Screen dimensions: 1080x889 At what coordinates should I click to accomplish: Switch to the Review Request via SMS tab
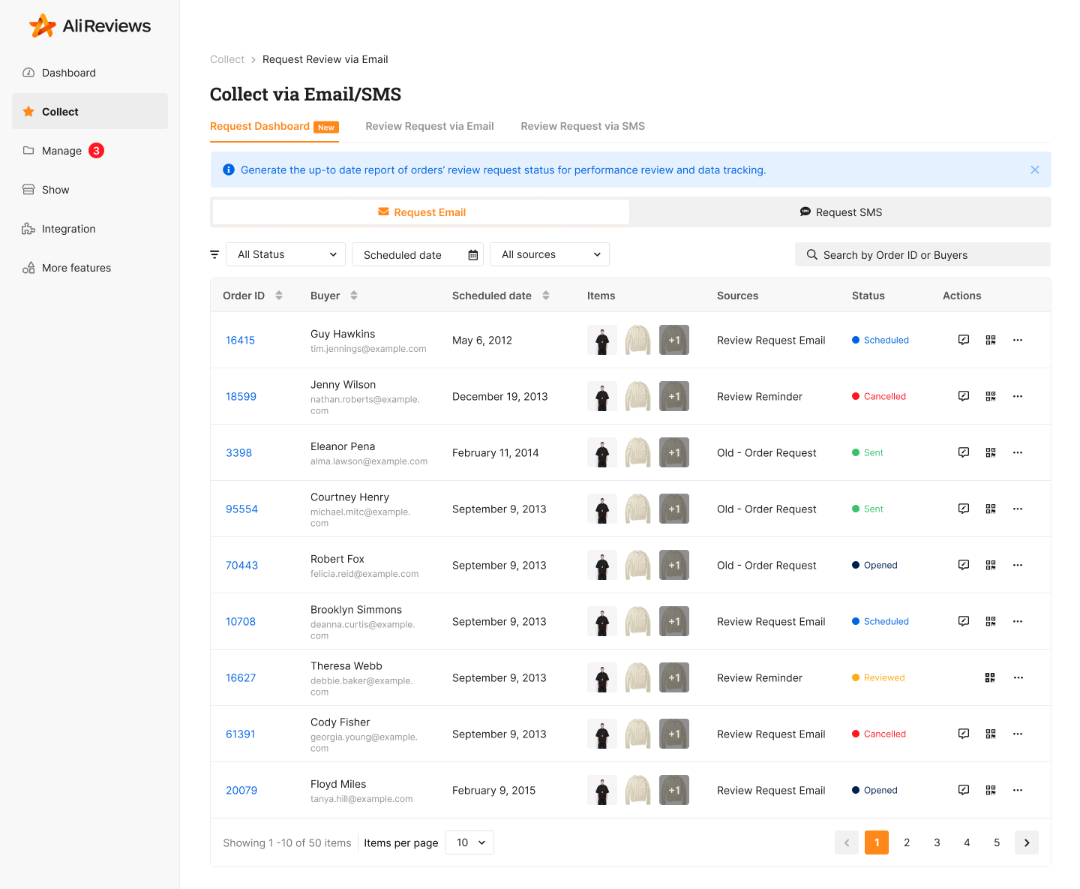(x=583, y=126)
